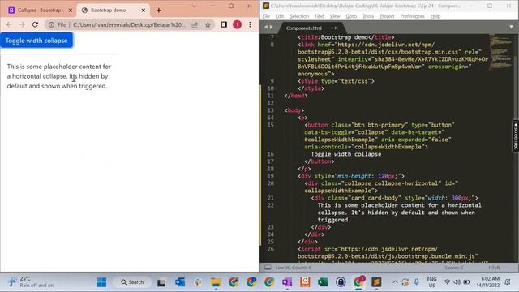Open clock showing 6:02 AM
This screenshot has width=519, height=292.
coord(488,281)
